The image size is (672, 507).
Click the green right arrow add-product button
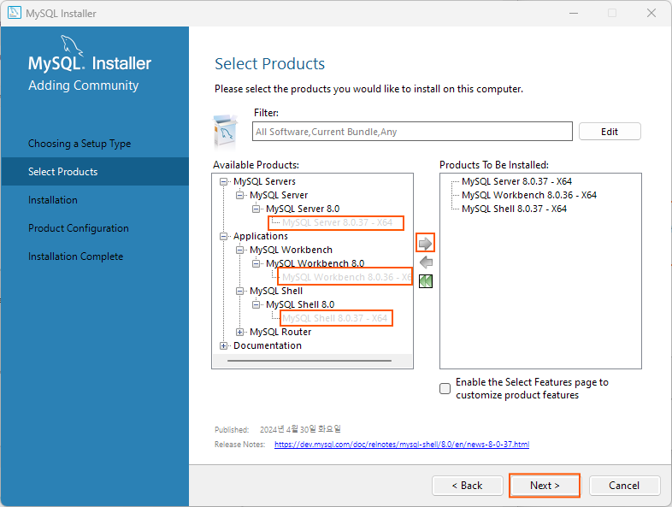click(425, 244)
